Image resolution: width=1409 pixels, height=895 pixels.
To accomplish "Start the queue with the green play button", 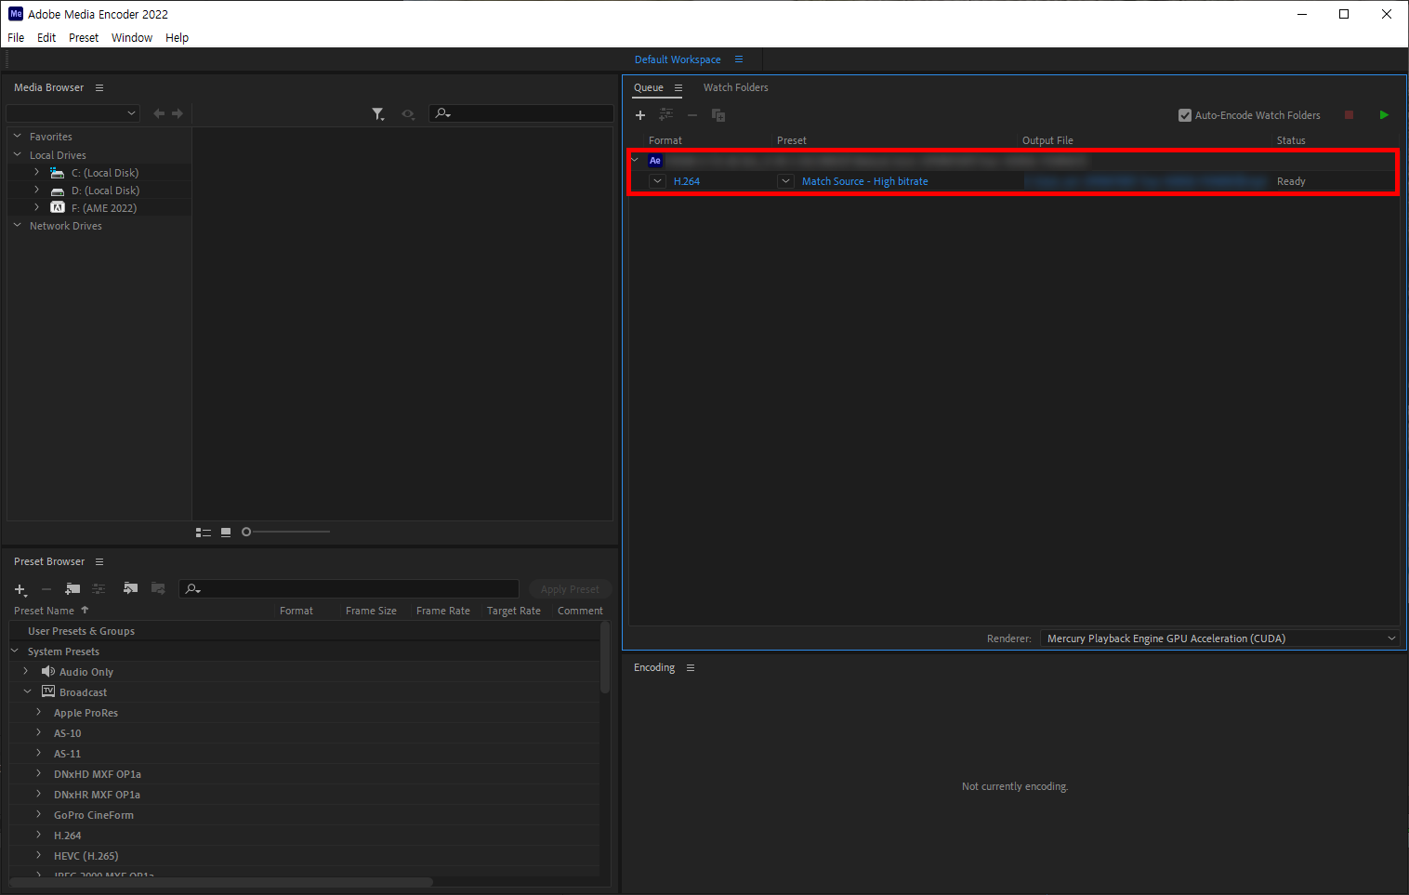I will coord(1384,115).
